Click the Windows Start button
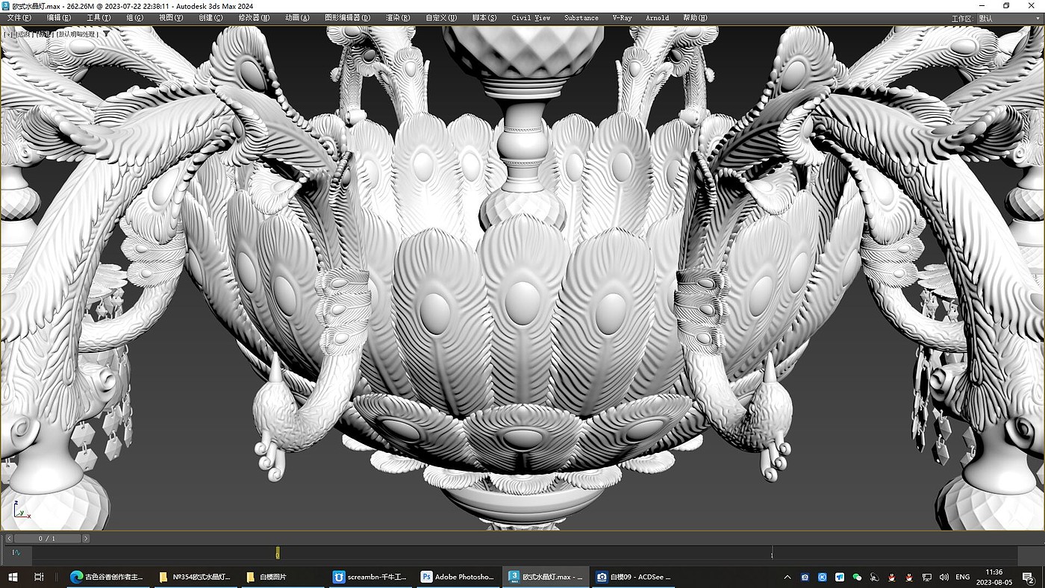This screenshot has height=588, width=1045. click(x=12, y=577)
